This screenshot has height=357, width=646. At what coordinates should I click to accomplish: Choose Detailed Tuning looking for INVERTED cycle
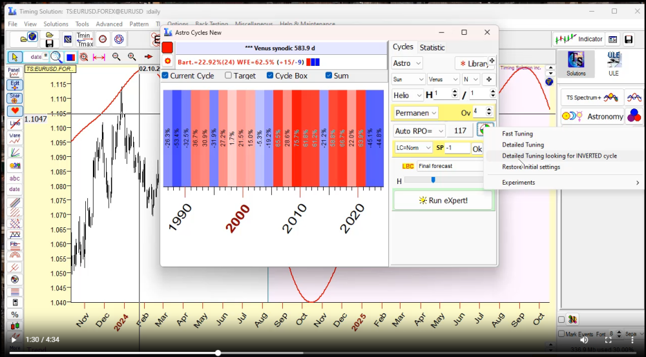559,156
